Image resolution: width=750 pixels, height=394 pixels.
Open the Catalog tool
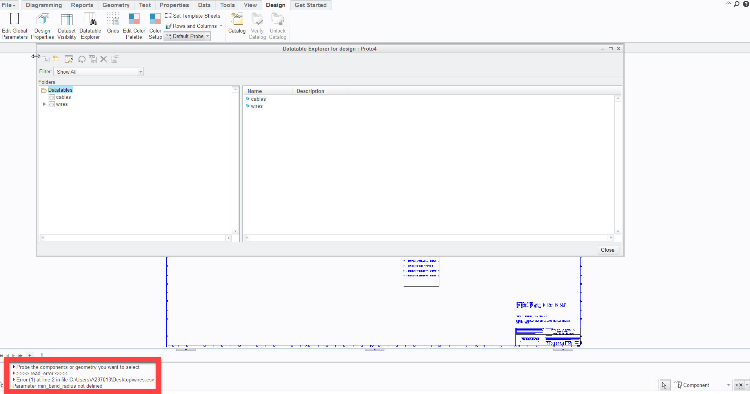[x=237, y=24]
